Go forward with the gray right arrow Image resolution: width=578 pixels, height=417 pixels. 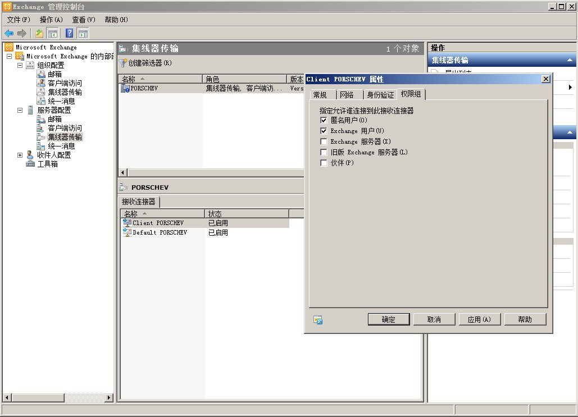pos(22,34)
